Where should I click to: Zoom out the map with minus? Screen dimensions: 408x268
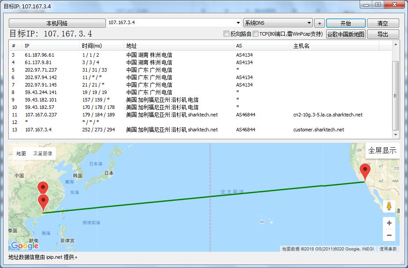pyautogui.click(x=389, y=235)
